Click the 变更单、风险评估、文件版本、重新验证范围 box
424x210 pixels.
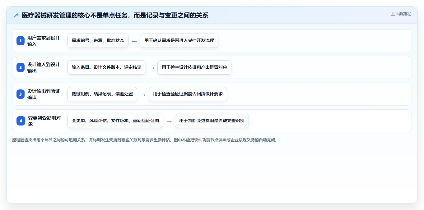(x=115, y=121)
